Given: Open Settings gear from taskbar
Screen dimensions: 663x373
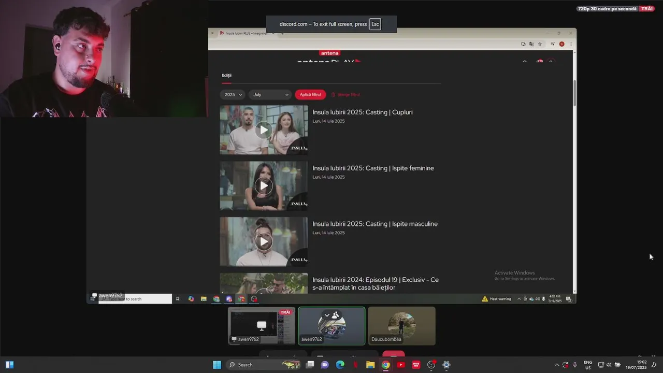Looking at the screenshot, I should coord(446,365).
